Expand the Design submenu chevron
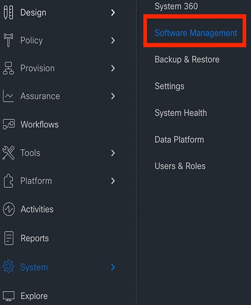Image resolution: width=251 pixels, height=305 pixels. [113, 13]
